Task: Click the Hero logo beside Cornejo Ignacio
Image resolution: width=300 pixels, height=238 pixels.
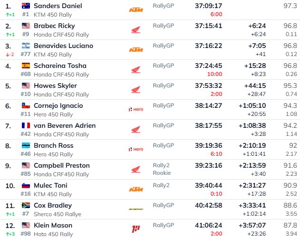Action: 136,110
